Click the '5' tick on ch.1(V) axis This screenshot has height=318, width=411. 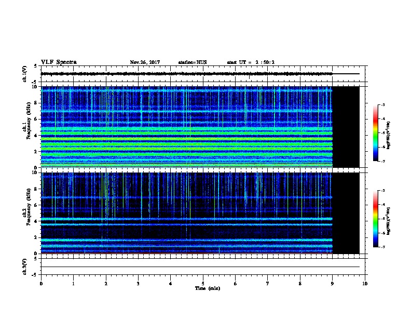click(36, 66)
